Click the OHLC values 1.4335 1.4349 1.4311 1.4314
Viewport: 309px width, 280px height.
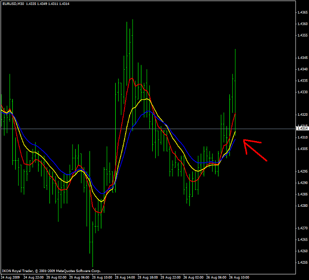[x=47, y=4]
